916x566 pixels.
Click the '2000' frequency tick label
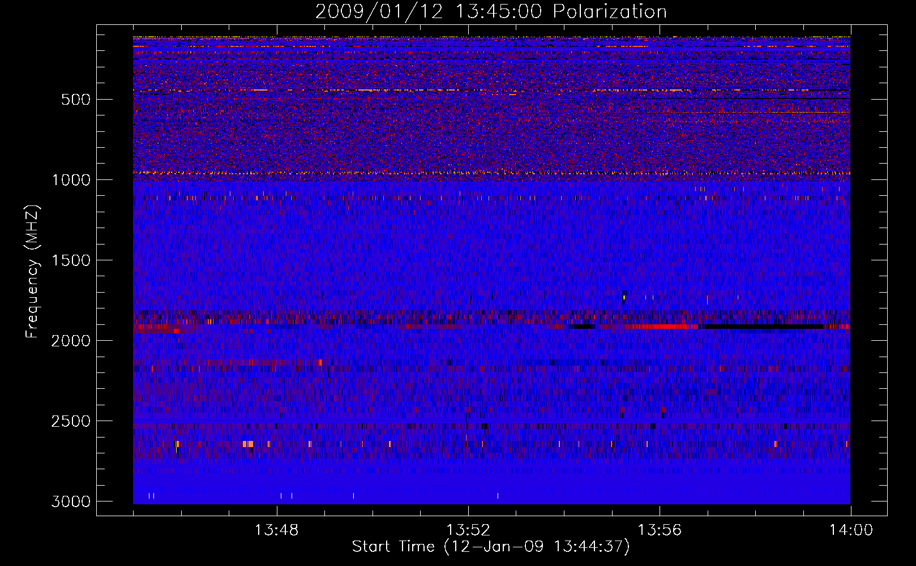71,341
